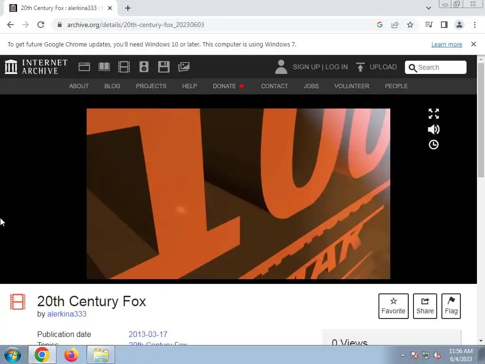This screenshot has width=485, height=364.
Task: Click the Chrome taskbar icon
Action: (42, 355)
